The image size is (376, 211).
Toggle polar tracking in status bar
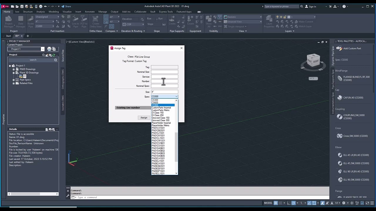[x=293, y=203]
